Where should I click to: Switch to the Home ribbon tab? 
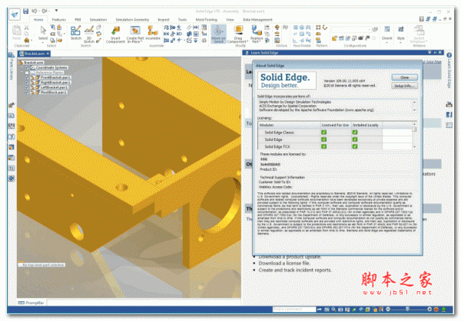click(x=38, y=20)
